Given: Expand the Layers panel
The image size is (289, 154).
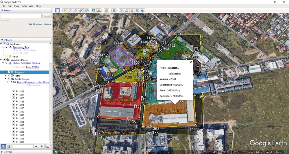Looking at the screenshot, I should tap(2, 152).
